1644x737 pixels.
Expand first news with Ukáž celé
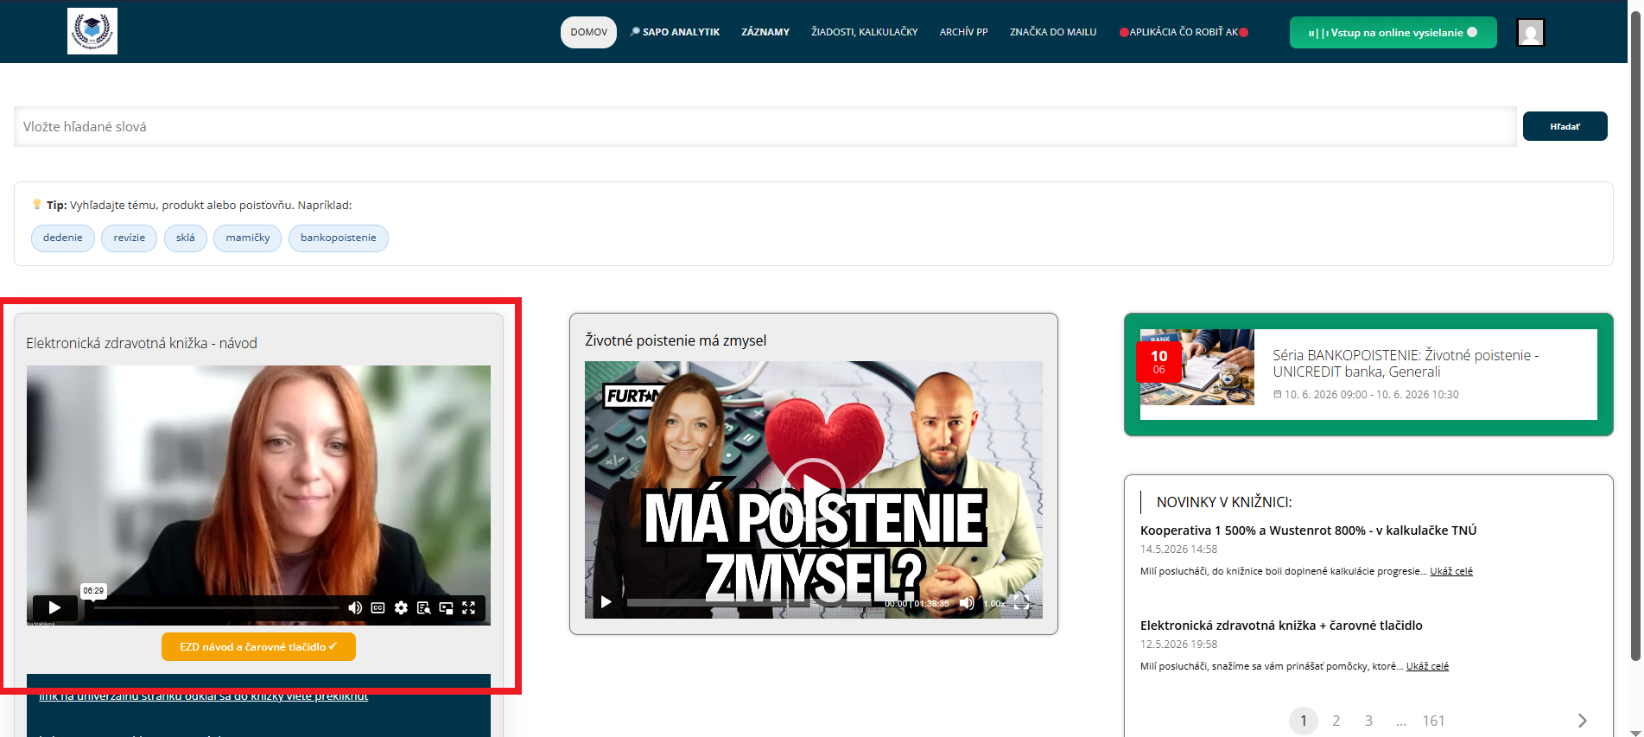click(1451, 571)
